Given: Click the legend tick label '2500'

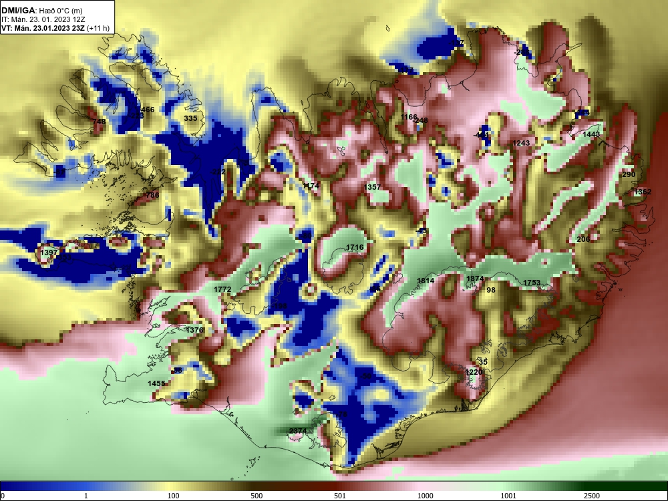Looking at the screenshot, I should (592, 496).
